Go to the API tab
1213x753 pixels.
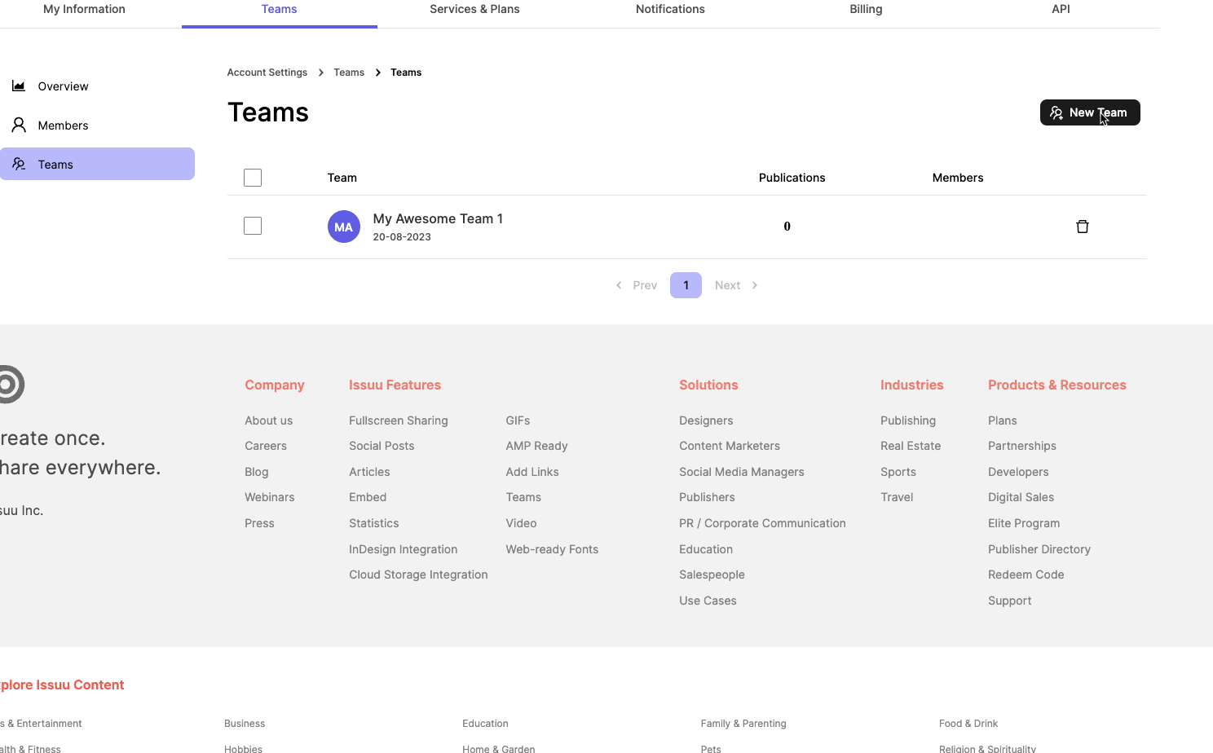tap(1061, 9)
